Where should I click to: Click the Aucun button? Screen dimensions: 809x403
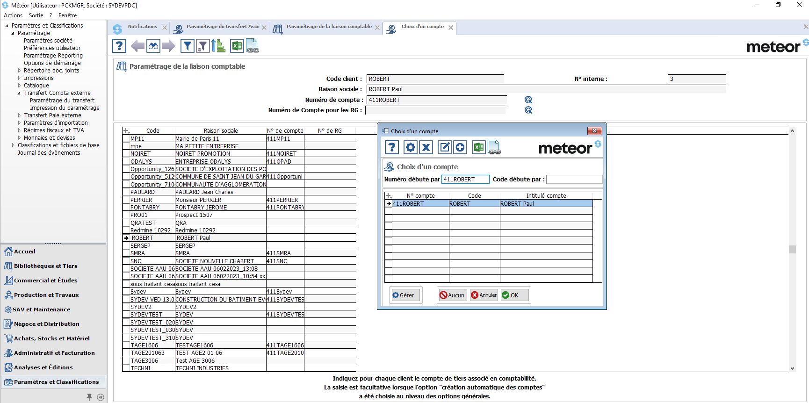452,295
